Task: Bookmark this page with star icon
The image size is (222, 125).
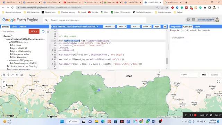Action: pos(167,8)
